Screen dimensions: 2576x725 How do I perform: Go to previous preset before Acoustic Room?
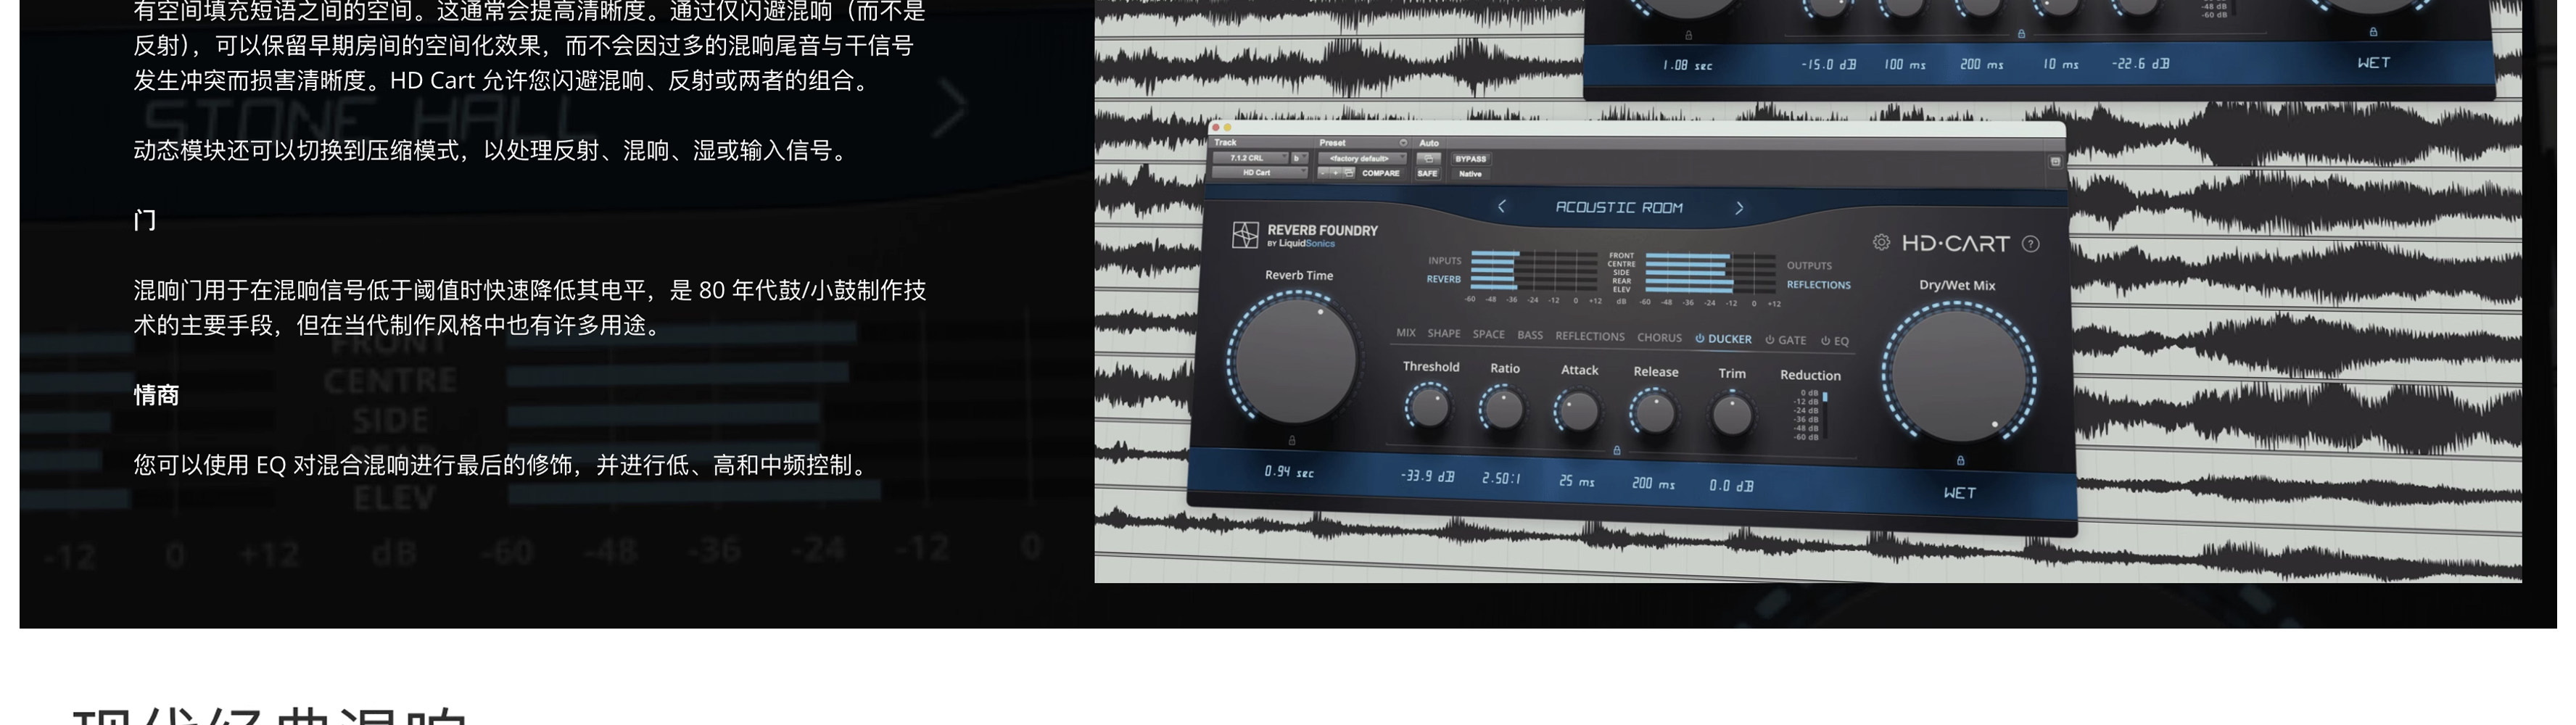click(1501, 206)
